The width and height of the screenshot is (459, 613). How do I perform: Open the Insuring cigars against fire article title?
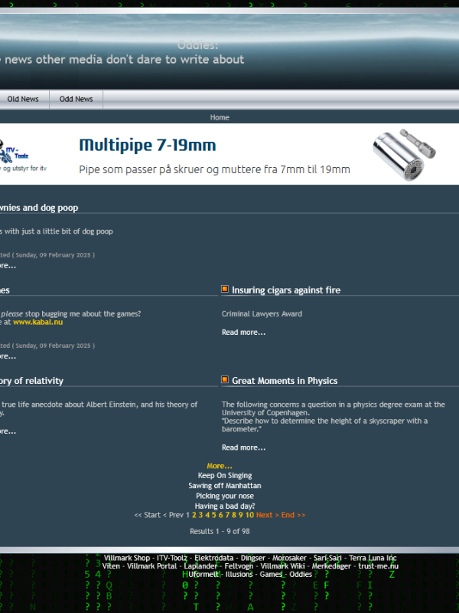click(286, 290)
